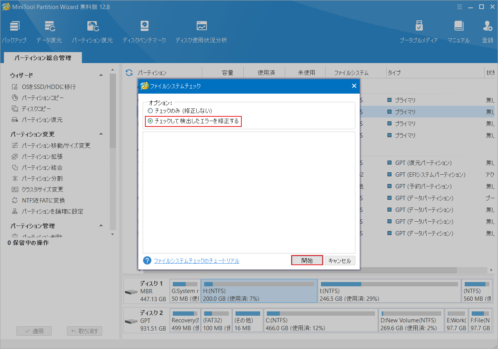Sort by 使用済 column header
The width and height of the screenshot is (498, 349).
[266, 72]
